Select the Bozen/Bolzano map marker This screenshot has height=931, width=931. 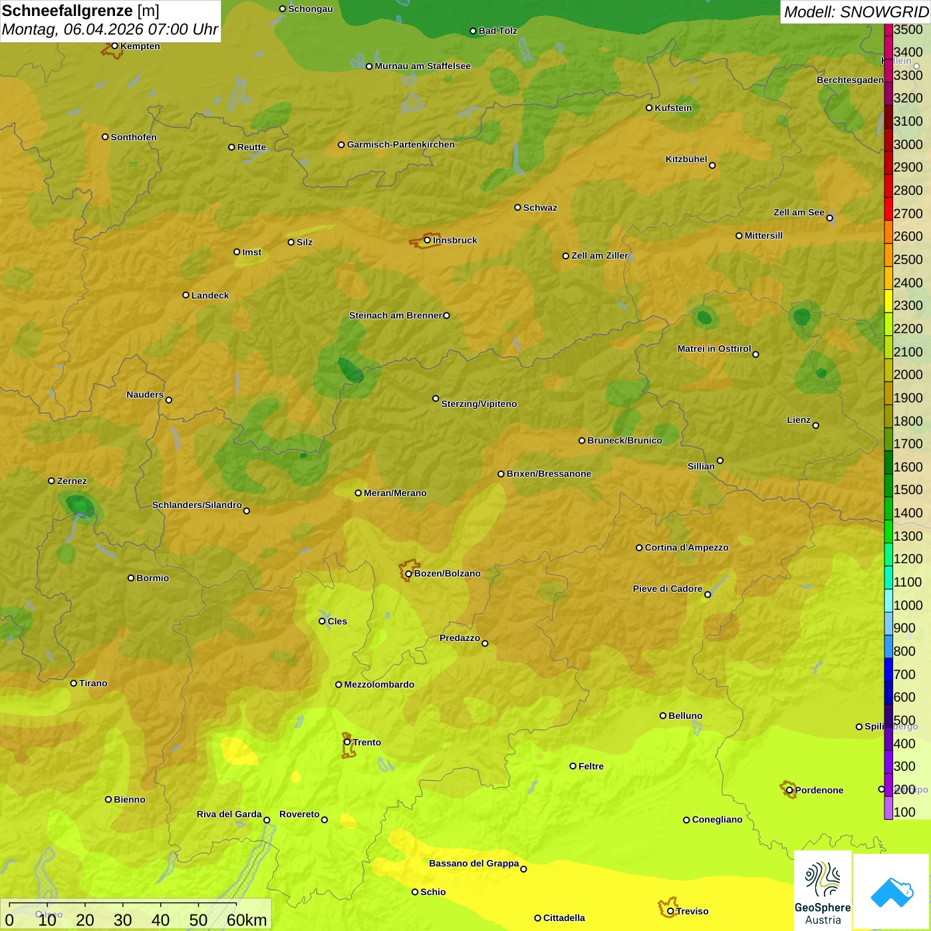(x=408, y=573)
